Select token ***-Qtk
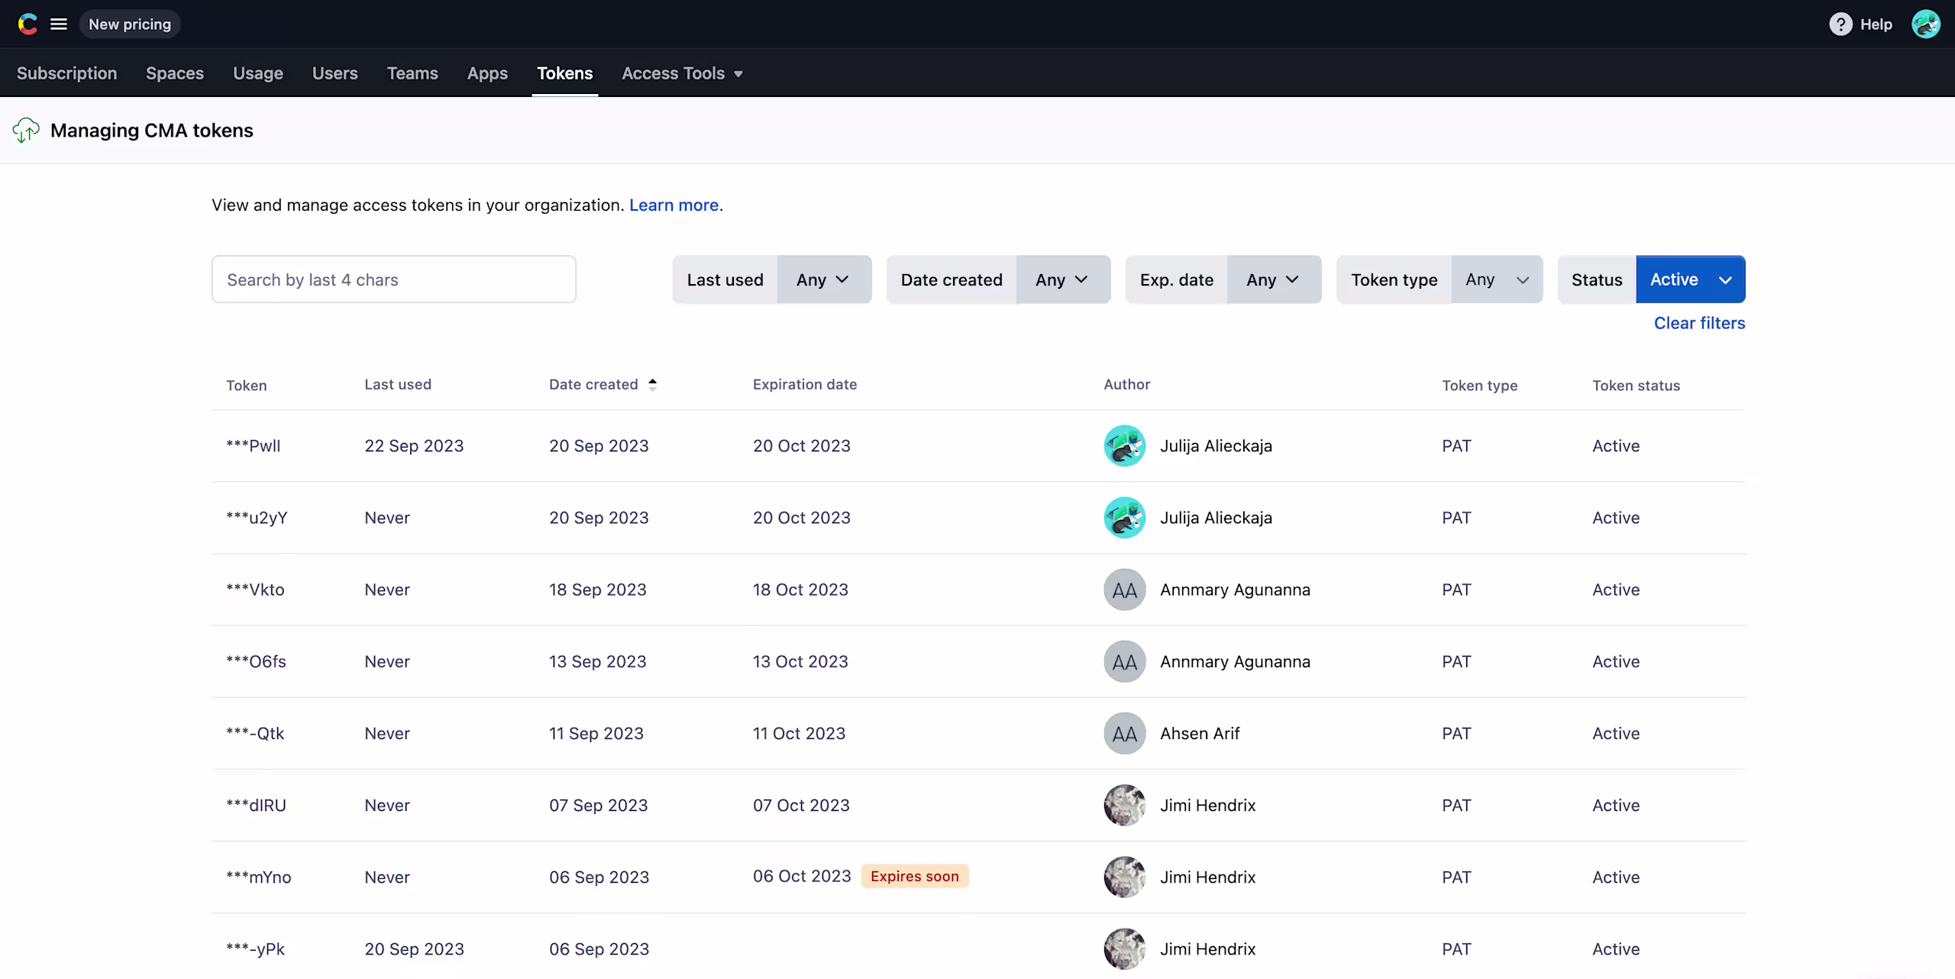 click(255, 733)
